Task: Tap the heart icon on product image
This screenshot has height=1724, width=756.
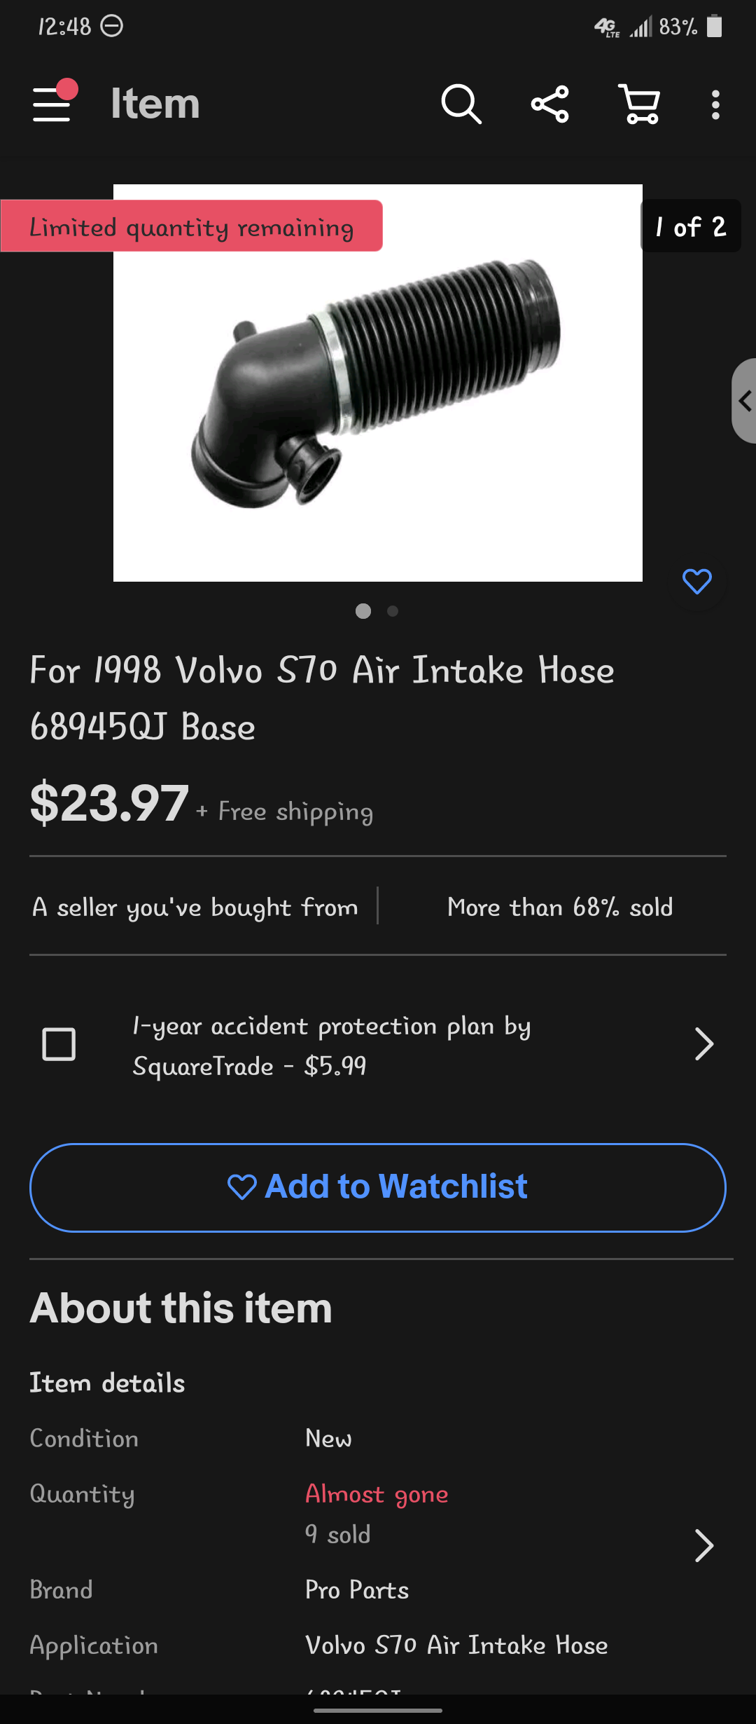Action: pyautogui.click(x=696, y=581)
